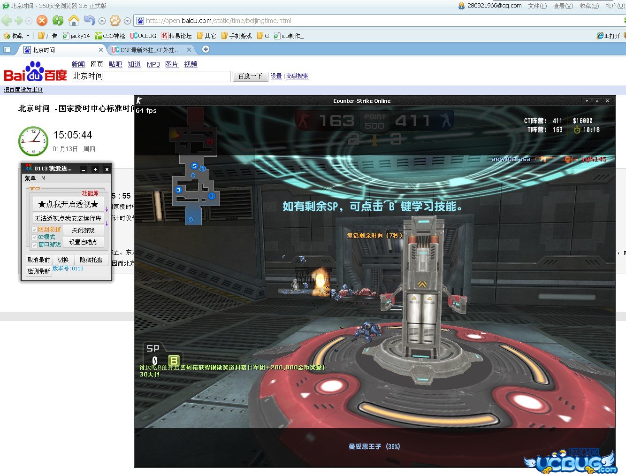Click the 设置自瞄点 button
The image size is (626, 476).
pyautogui.click(x=84, y=242)
